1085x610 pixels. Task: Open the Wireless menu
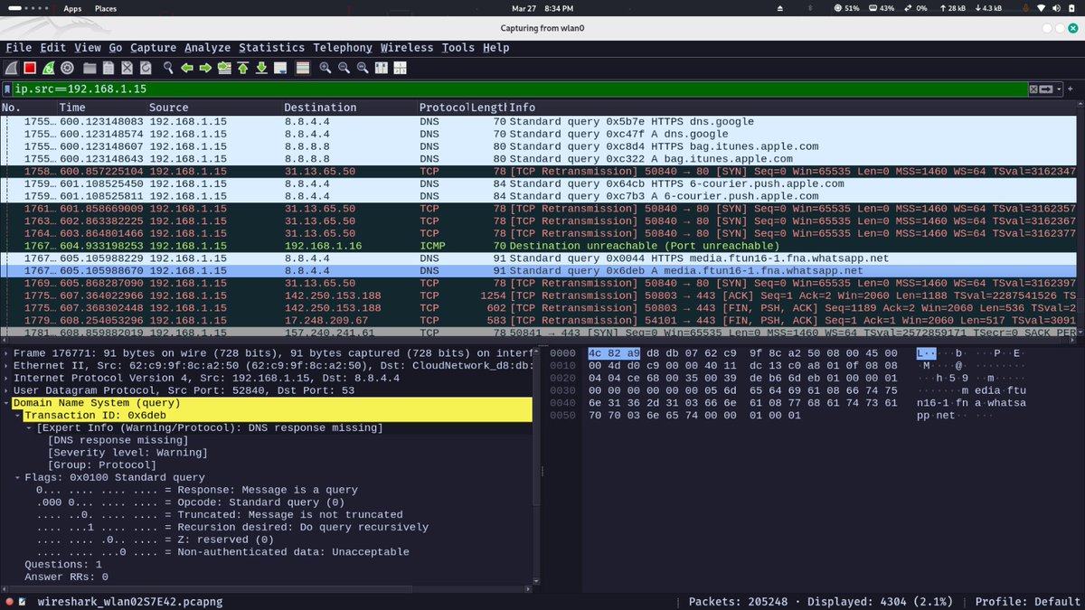(x=407, y=47)
